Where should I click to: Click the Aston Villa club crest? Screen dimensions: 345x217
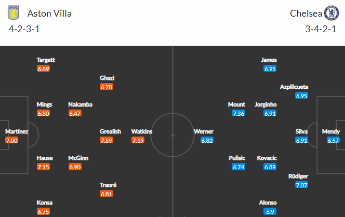(x=14, y=13)
